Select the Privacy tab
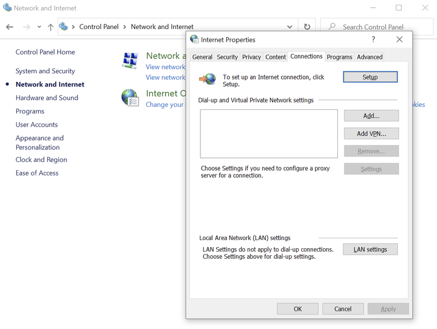The image size is (437, 329). pyautogui.click(x=251, y=57)
